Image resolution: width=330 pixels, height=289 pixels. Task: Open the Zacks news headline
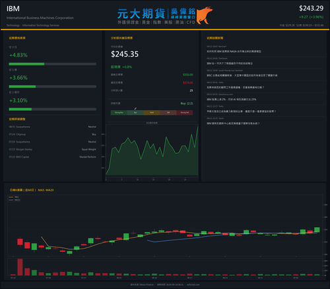(x=233, y=123)
